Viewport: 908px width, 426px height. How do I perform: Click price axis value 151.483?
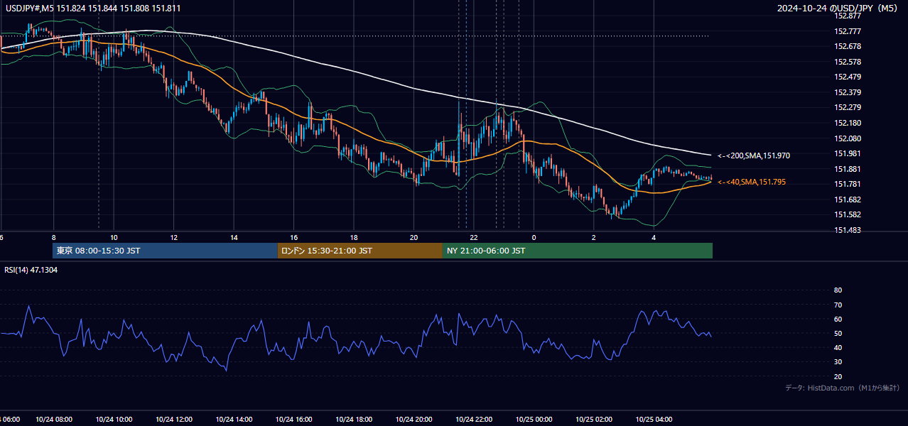click(x=848, y=230)
